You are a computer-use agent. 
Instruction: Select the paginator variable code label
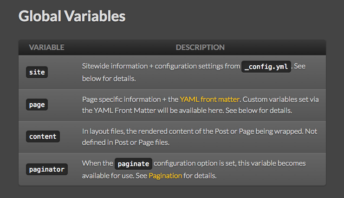[47, 169]
